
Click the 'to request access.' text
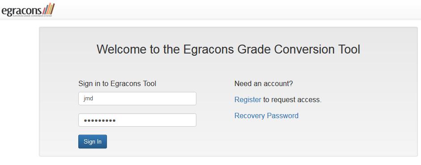click(x=292, y=100)
